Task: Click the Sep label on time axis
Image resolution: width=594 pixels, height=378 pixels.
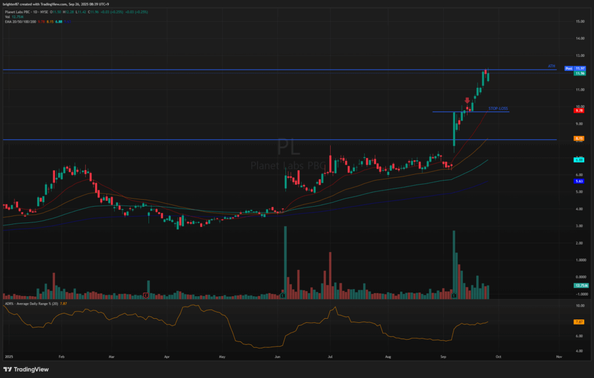Action: pos(443,357)
